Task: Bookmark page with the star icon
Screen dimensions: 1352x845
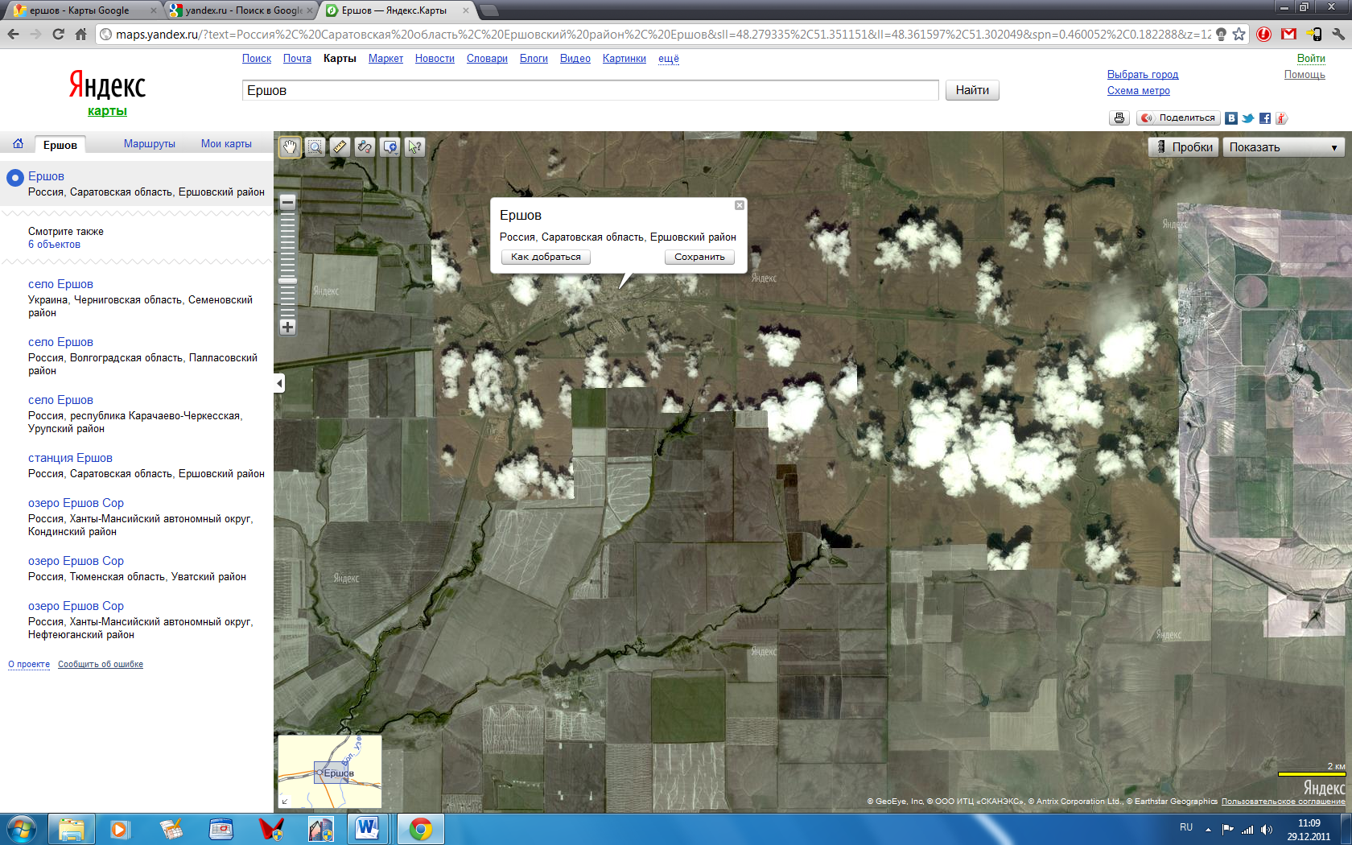Action: click(x=1239, y=34)
